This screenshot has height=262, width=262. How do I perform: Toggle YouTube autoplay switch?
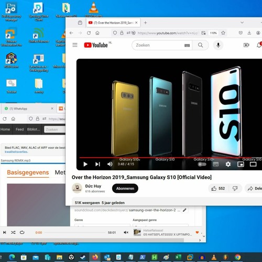click(x=202, y=164)
